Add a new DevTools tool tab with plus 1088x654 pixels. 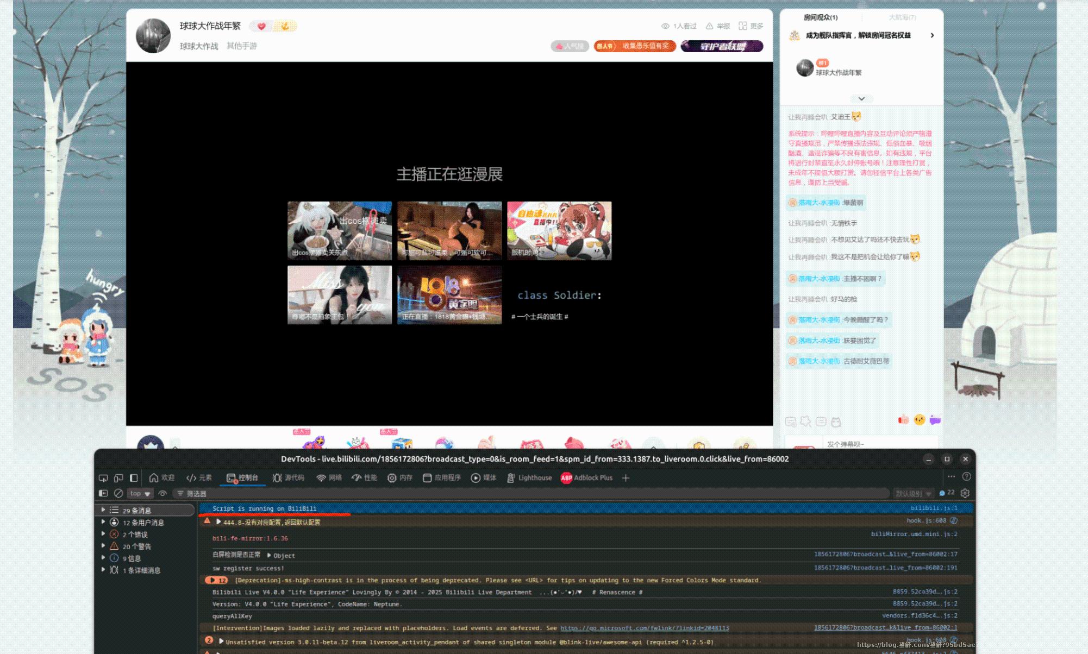tap(626, 478)
